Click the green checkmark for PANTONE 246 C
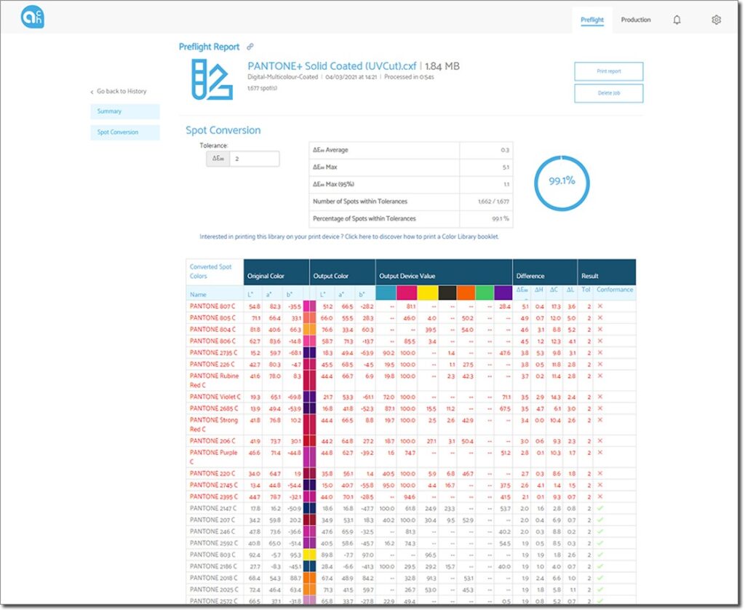The image size is (745, 610). (x=600, y=531)
